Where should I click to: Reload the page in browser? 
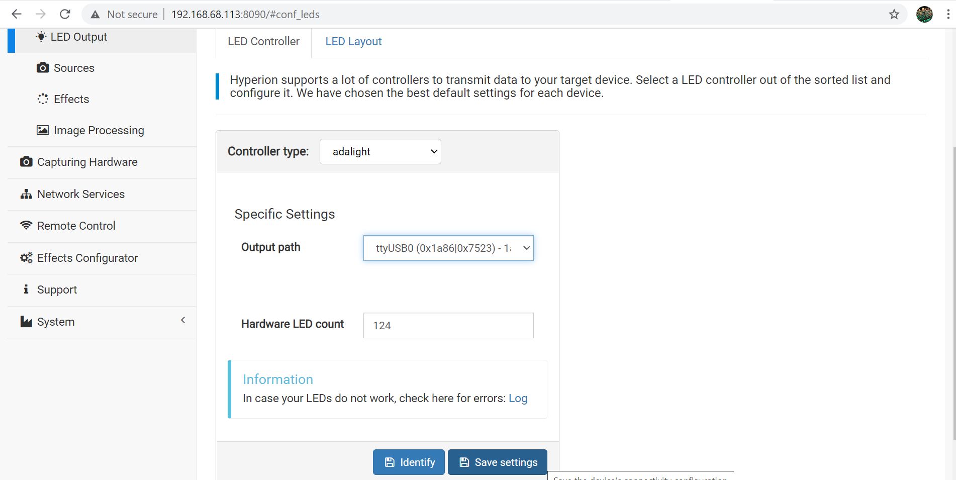pos(65,14)
